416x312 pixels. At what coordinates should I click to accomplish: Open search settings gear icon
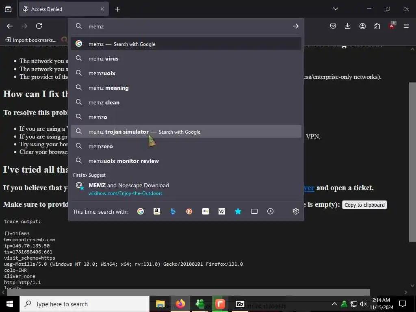coord(296,211)
